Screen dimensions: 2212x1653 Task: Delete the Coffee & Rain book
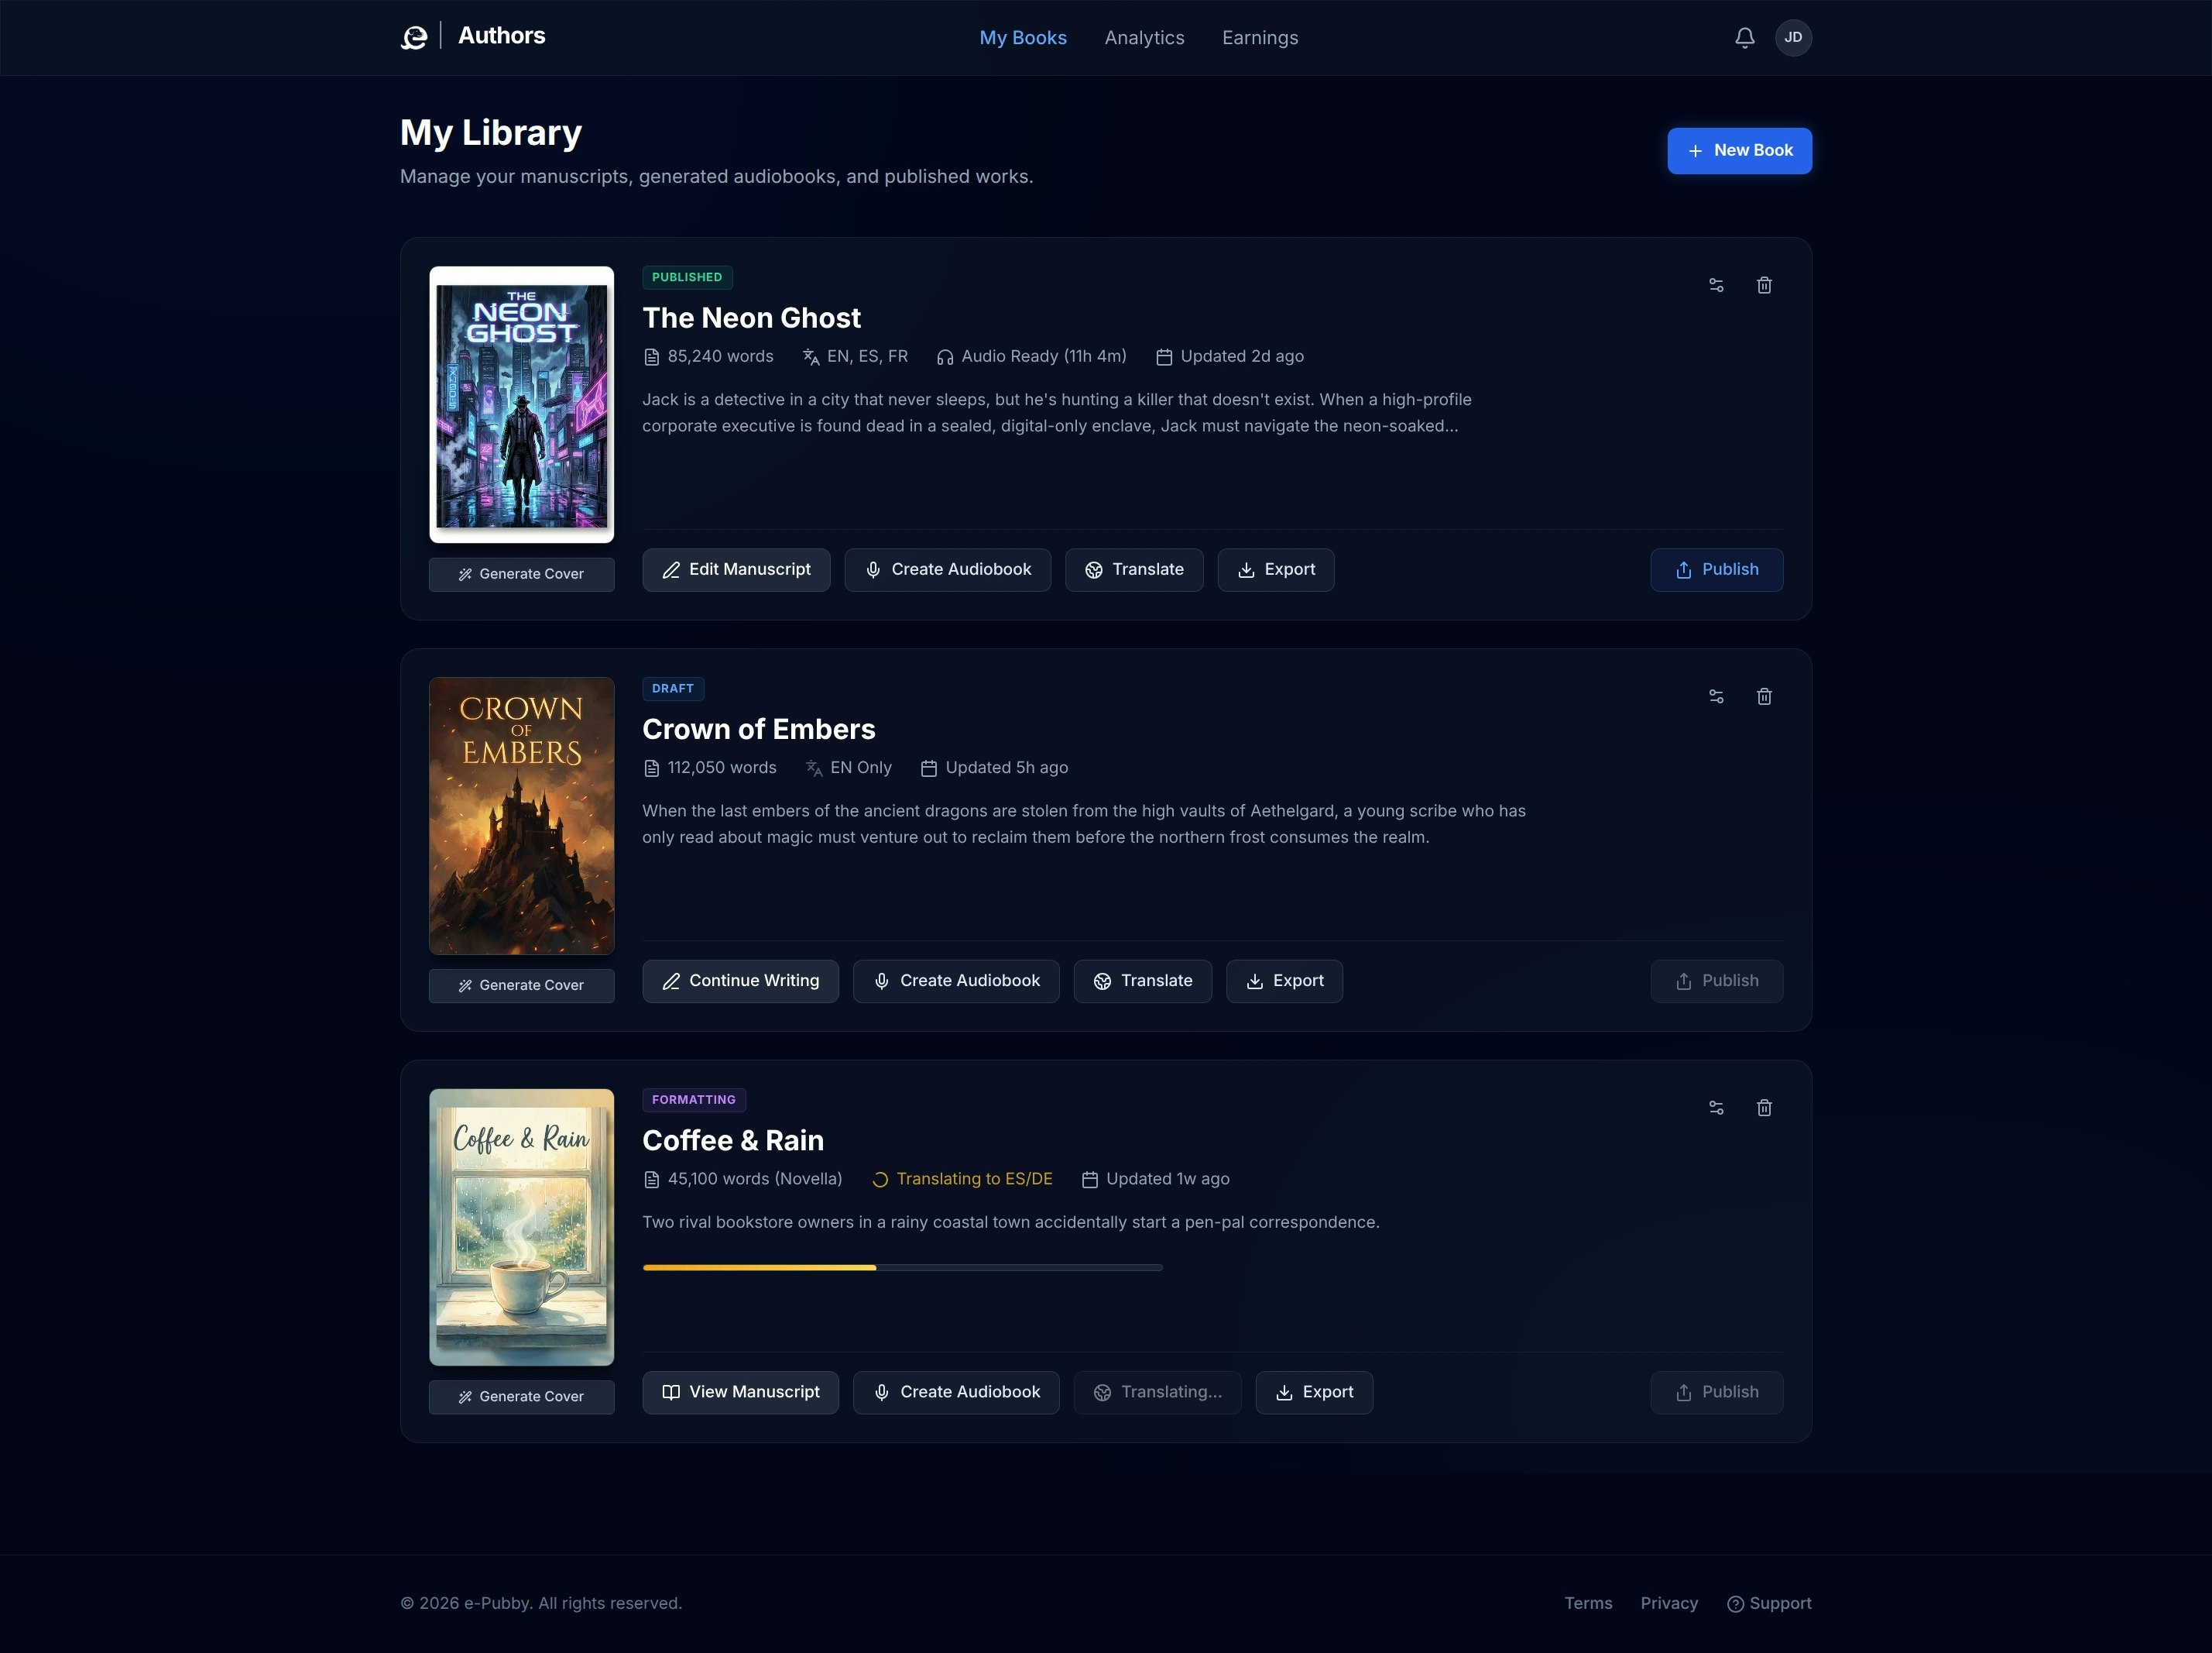1765,1108
